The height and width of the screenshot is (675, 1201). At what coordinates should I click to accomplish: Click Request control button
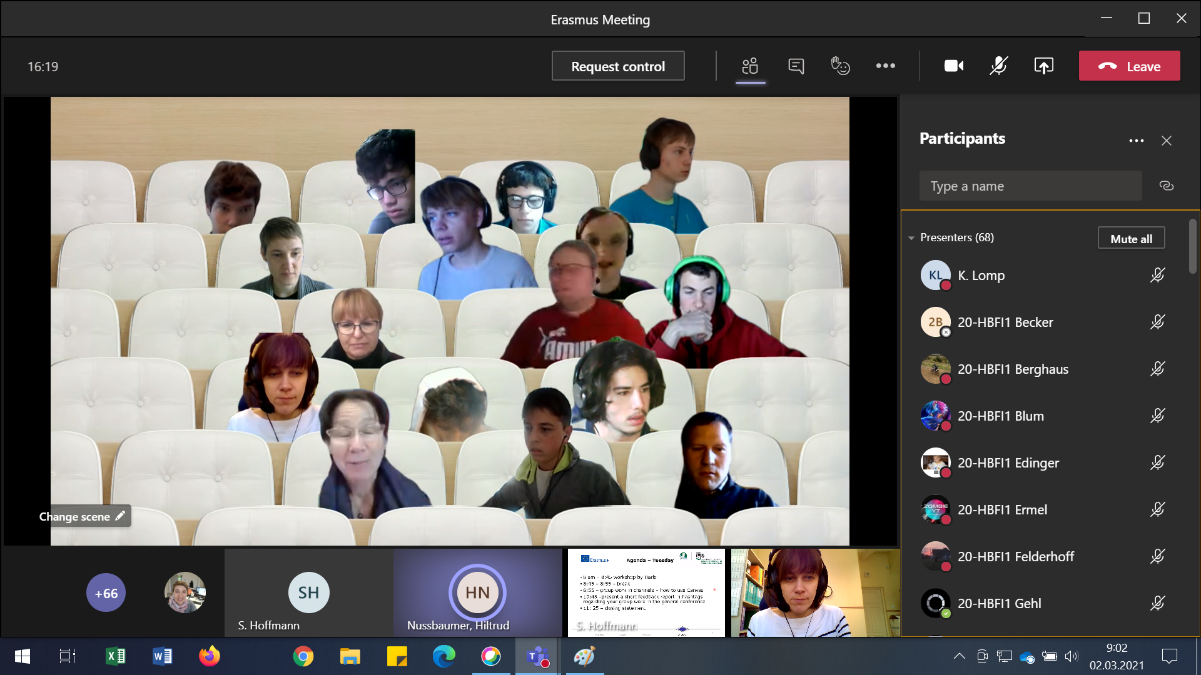point(618,66)
